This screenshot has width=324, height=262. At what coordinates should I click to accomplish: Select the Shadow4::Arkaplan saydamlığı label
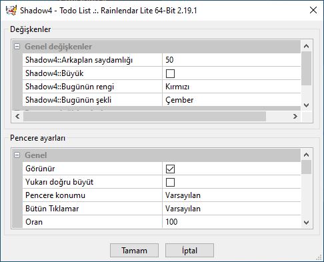point(79,60)
